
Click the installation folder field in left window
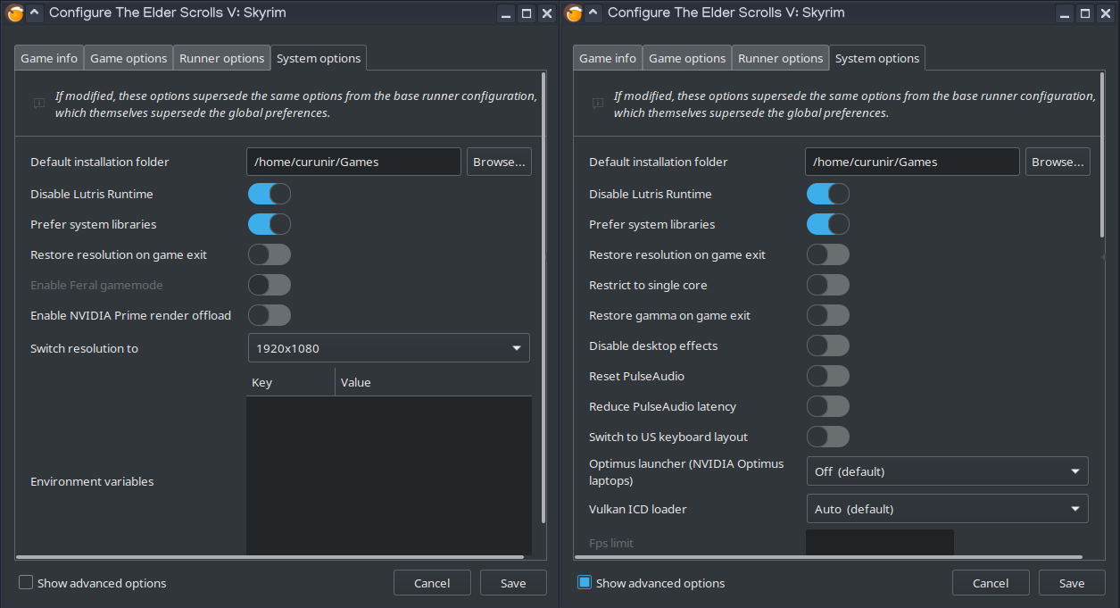tap(353, 162)
